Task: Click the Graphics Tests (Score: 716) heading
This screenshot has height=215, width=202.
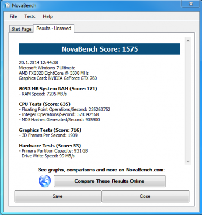Action: [x=50, y=130]
